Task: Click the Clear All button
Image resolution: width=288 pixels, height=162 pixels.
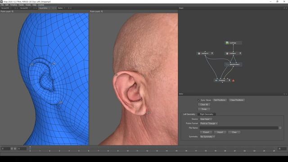Action: 204,105
